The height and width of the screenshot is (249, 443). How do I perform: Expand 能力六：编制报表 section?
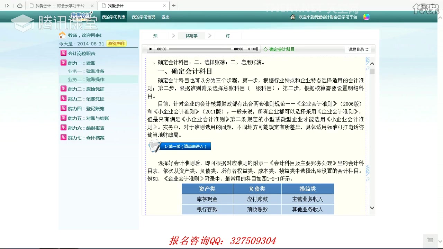coord(86,128)
